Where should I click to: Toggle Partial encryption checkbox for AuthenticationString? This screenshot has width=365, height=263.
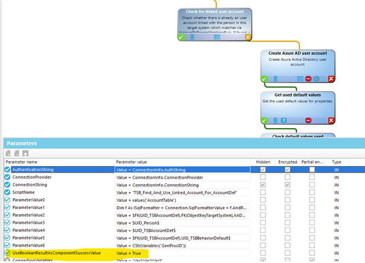[312, 169]
